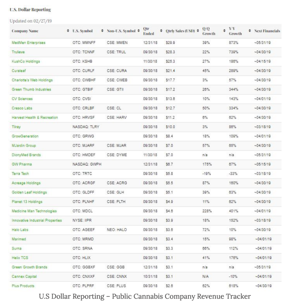Select MedMen's $29.9 sales value

[x=170, y=43]
